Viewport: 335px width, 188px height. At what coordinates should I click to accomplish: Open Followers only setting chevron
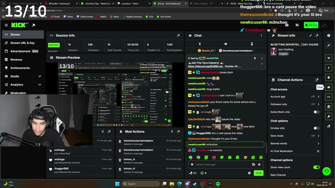319,104
